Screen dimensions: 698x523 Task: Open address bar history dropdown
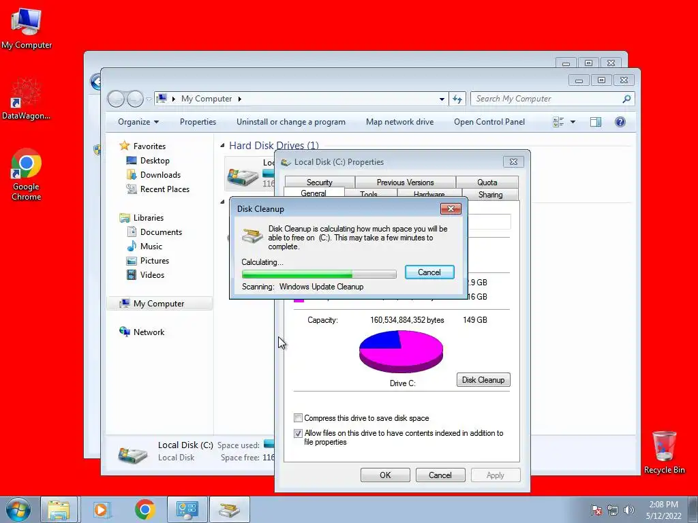(x=442, y=99)
